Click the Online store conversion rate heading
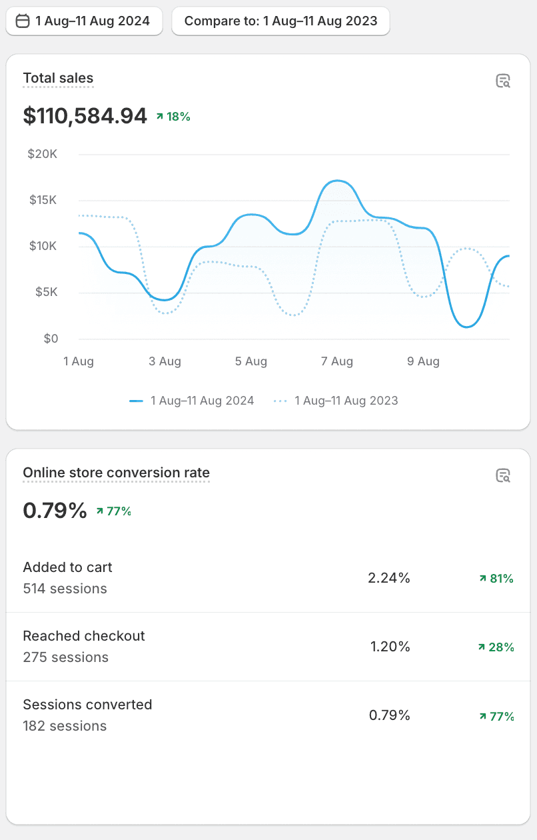The image size is (537, 840). (x=117, y=473)
